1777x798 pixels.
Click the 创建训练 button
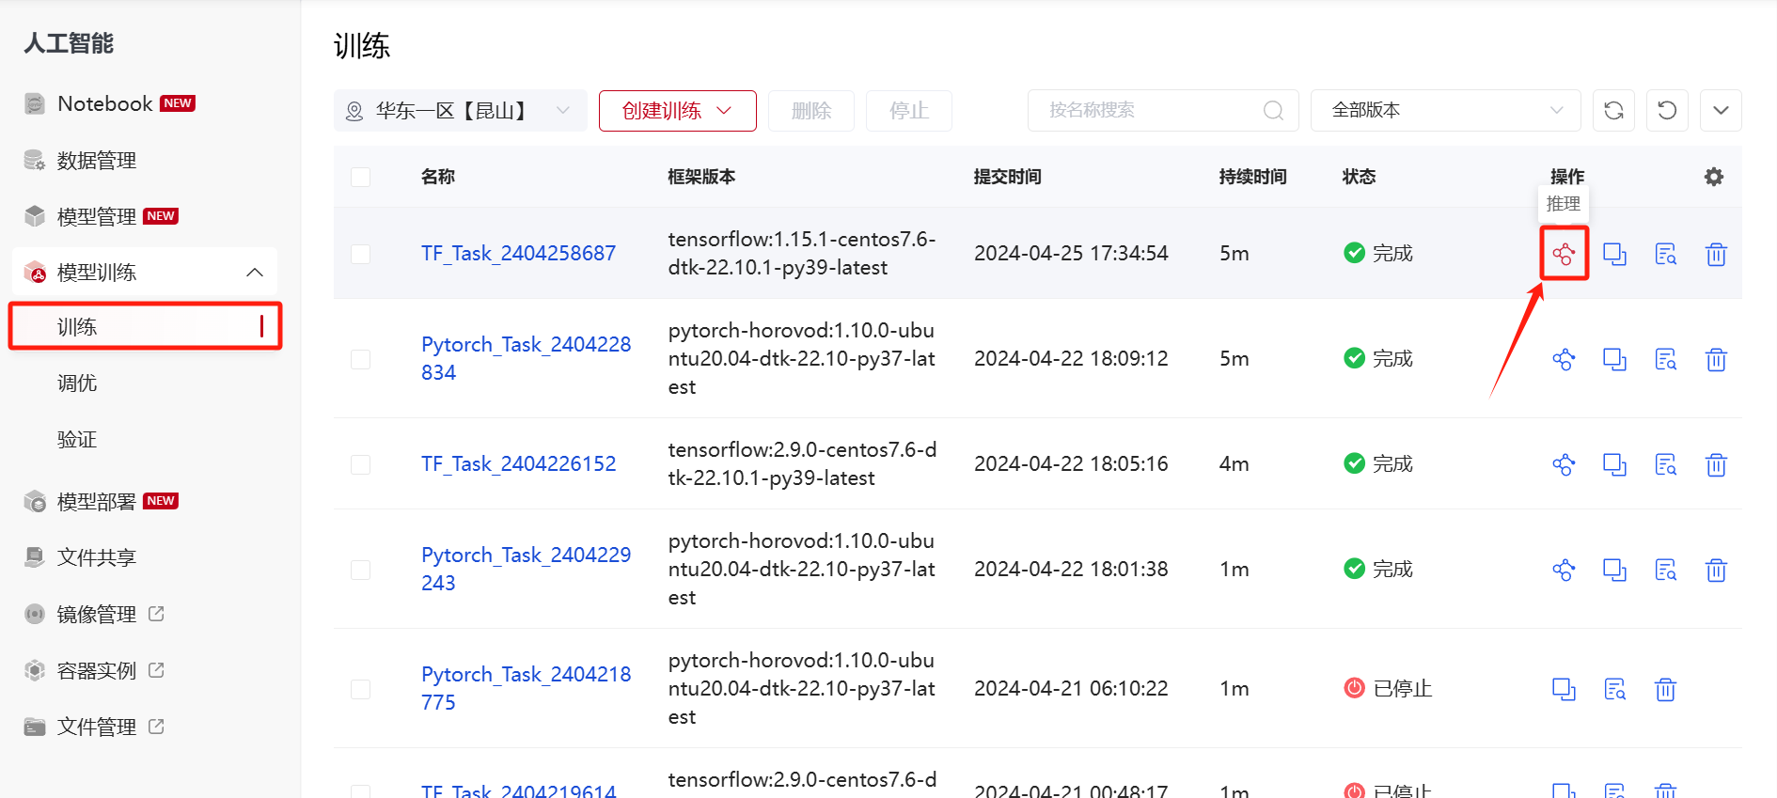point(677,111)
